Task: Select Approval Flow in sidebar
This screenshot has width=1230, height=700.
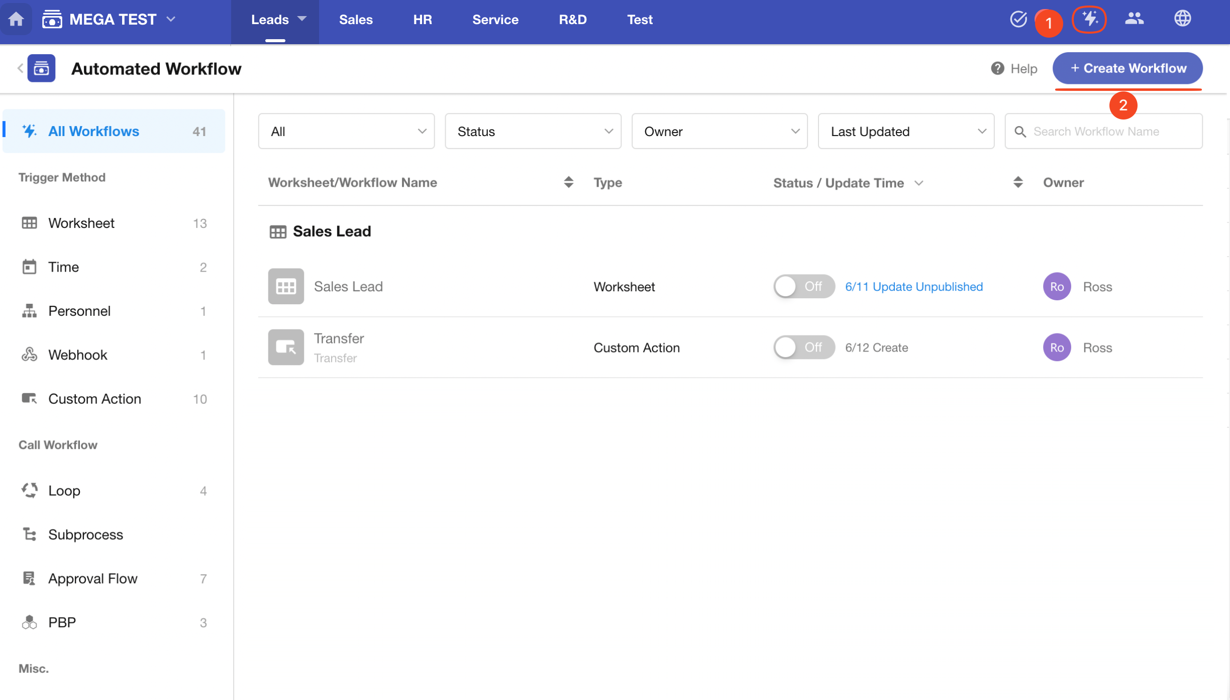Action: [92, 578]
